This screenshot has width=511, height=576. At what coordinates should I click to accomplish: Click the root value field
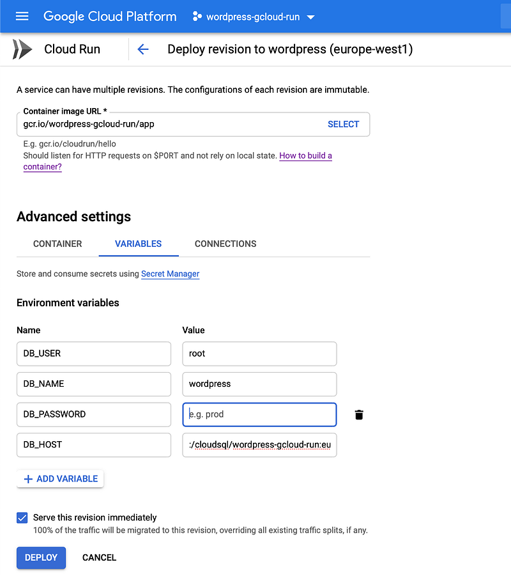[259, 354]
